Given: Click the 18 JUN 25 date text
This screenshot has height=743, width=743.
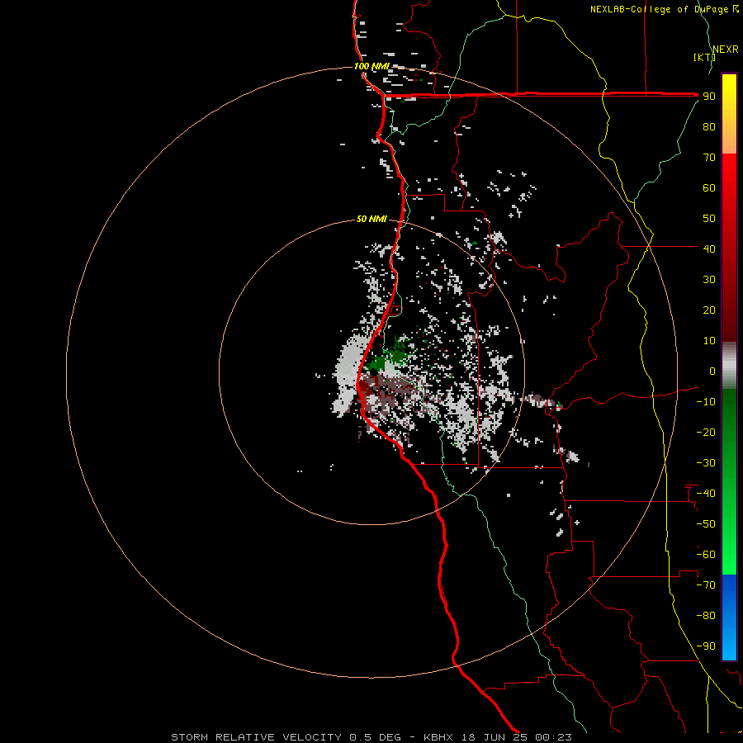Looking at the screenshot, I should point(495,737).
